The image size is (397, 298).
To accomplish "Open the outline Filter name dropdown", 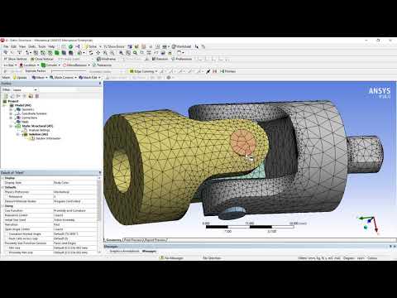I will pos(25,89).
